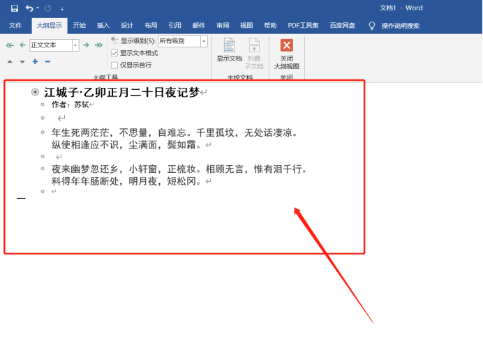Image resolution: width=483 pixels, height=361 pixels.
Task: Click the Undo arrow icon
Action: point(29,8)
